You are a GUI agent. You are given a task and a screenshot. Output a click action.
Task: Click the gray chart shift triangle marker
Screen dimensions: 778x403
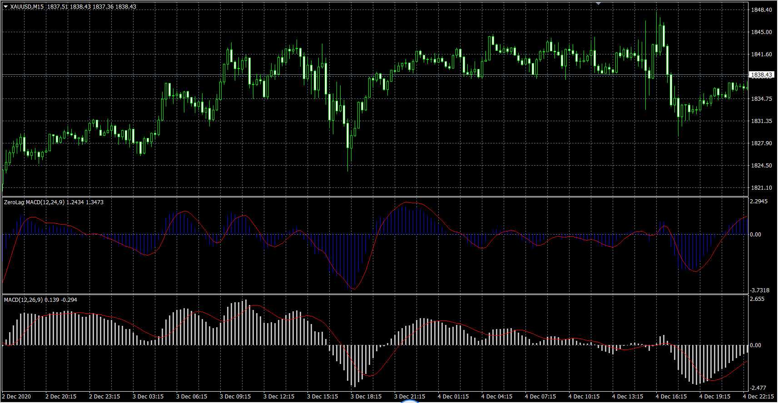point(598,3)
